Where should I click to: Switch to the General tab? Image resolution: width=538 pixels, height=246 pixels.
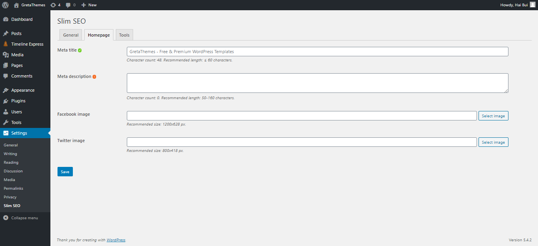[70, 35]
